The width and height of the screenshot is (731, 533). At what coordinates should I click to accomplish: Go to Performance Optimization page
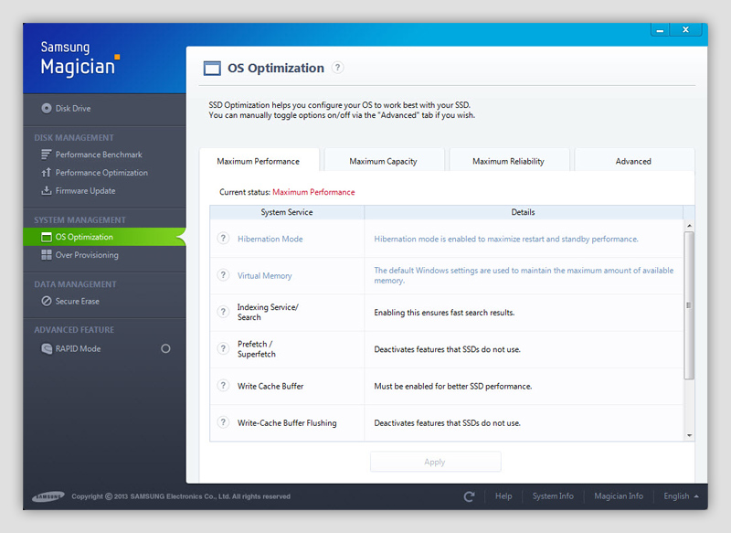[x=101, y=173]
